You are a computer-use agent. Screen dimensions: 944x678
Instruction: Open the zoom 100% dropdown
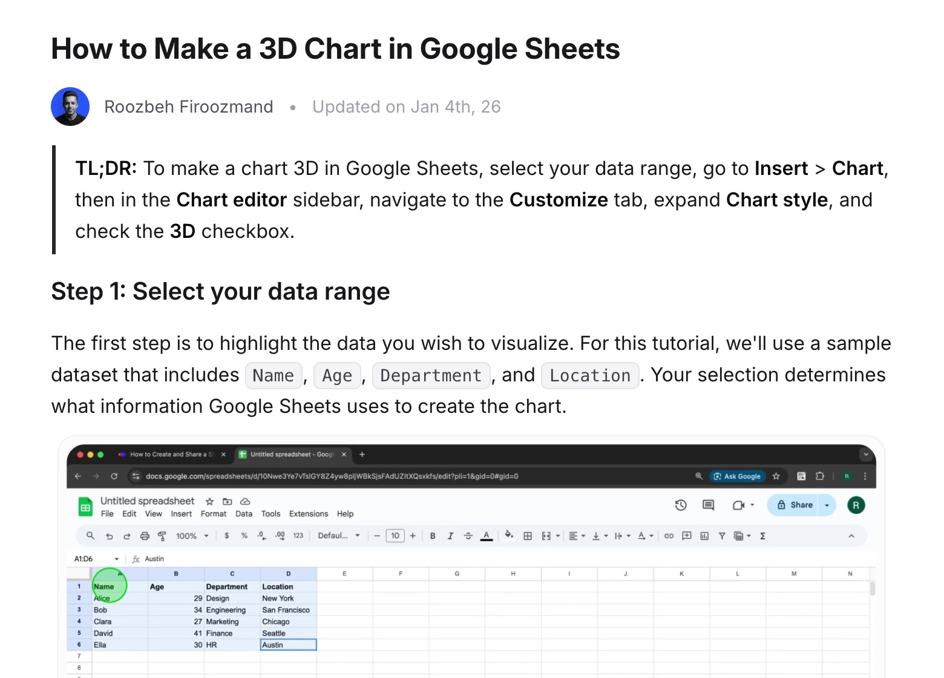click(x=192, y=536)
